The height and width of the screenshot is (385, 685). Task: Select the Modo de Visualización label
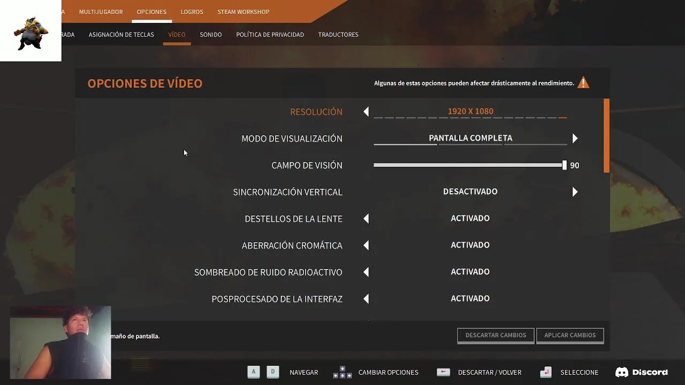(292, 138)
